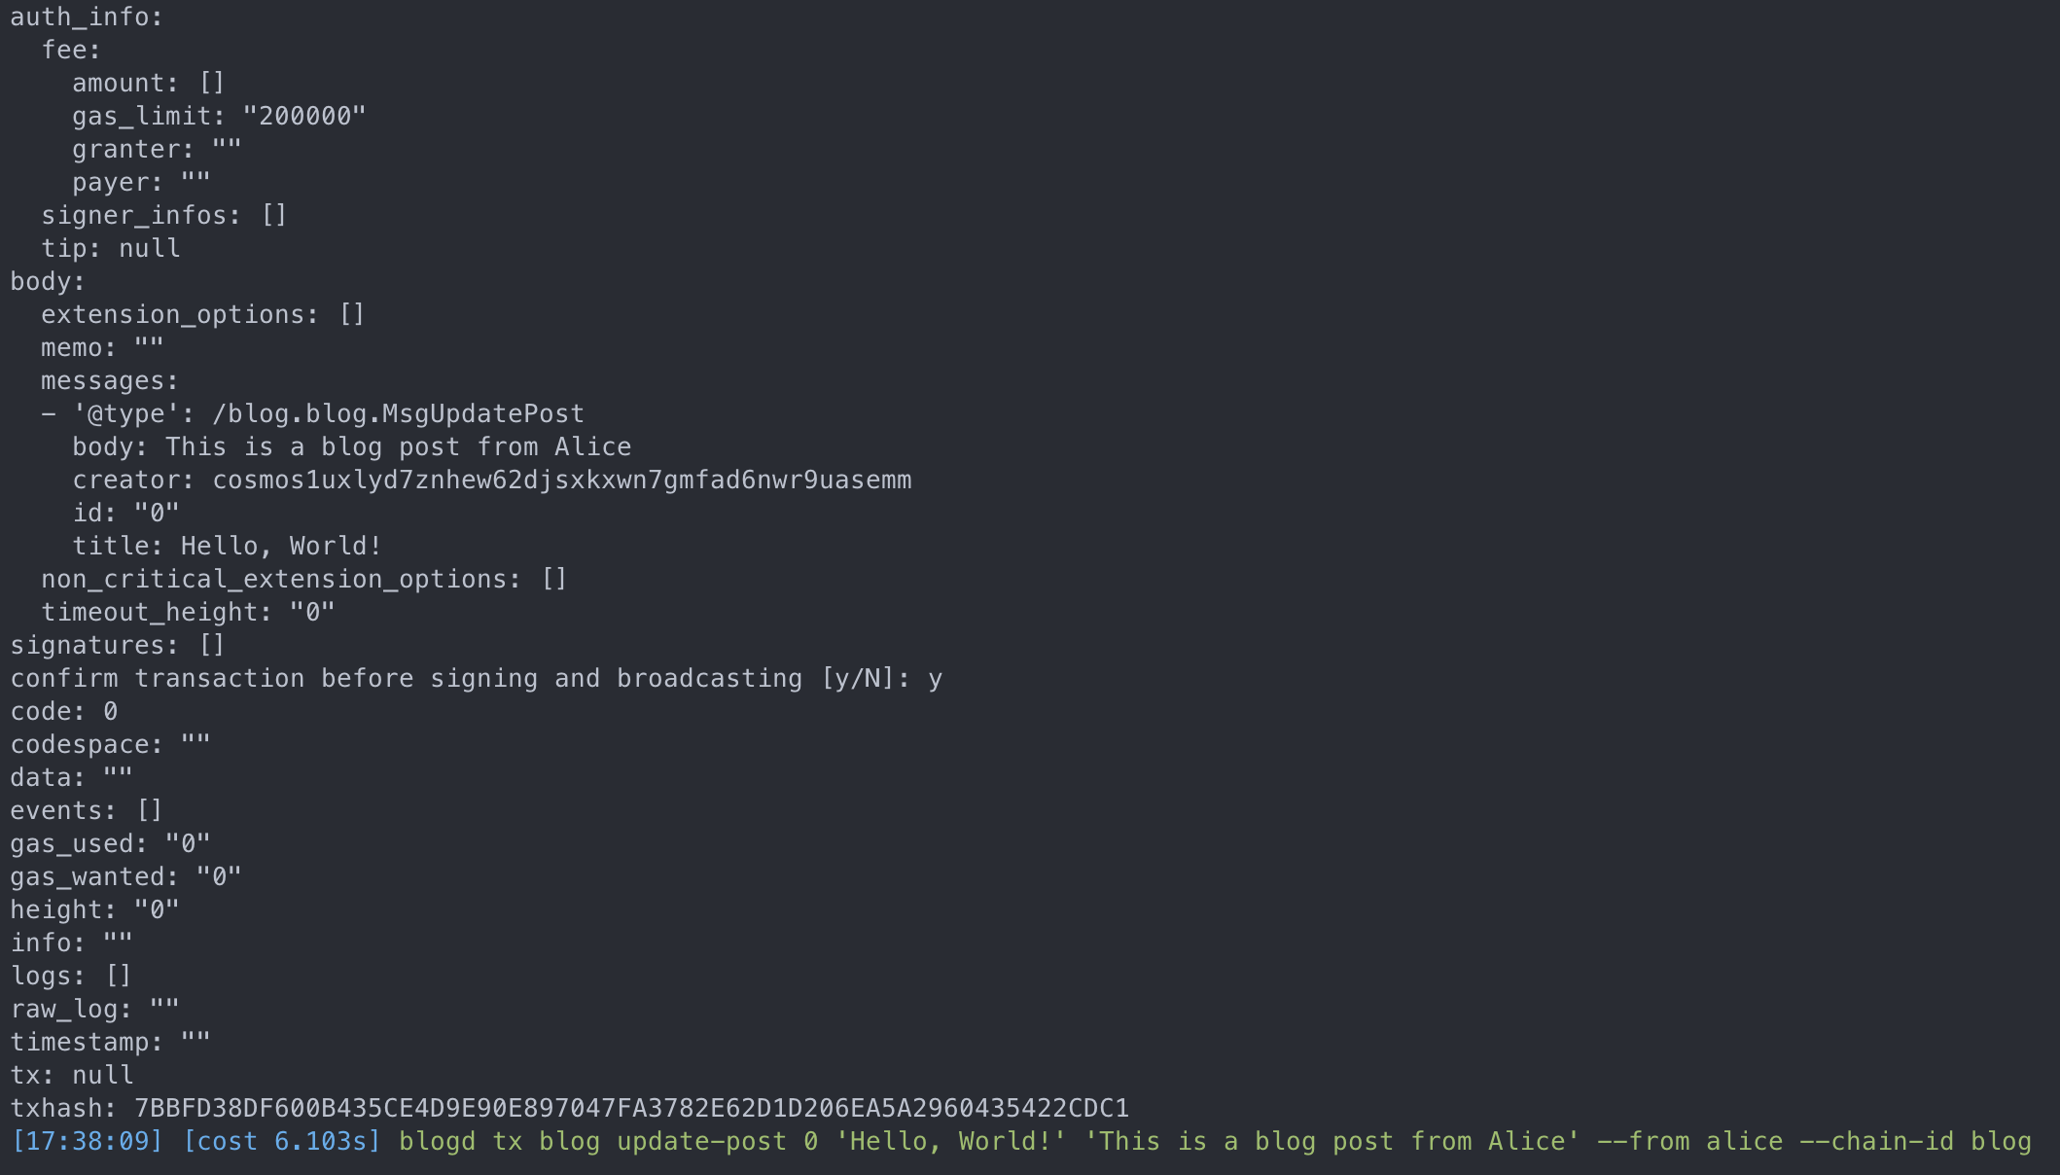Click the 'code: 0' response line
Screen dimensions: 2060x1175
pyautogui.click(x=64, y=711)
